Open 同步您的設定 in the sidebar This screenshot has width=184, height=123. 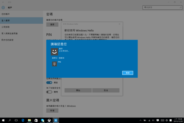pos(21,40)
